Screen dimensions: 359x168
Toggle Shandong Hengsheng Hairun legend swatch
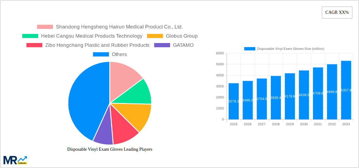click(x=45, y=27)
